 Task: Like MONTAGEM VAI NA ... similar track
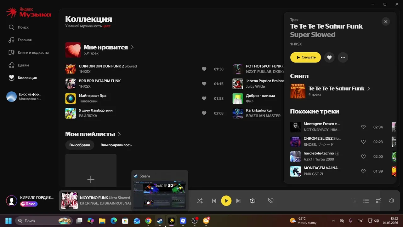[363, 171]
